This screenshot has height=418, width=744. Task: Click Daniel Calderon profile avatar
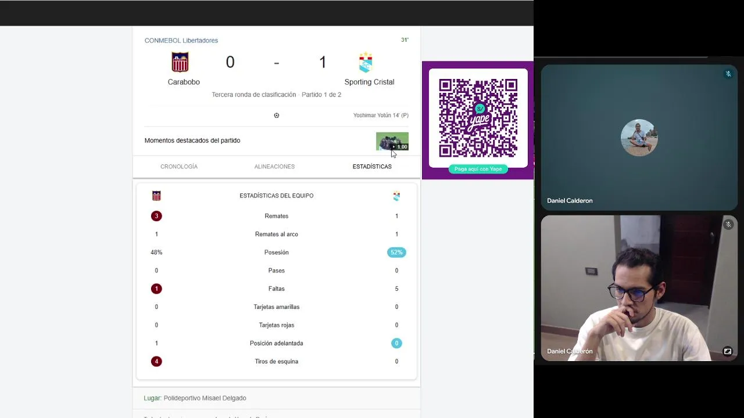pos(639,138)
